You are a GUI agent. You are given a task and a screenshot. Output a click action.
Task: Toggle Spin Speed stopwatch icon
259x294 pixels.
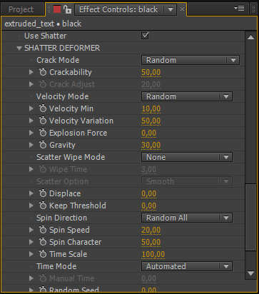[x=43, y=230]
